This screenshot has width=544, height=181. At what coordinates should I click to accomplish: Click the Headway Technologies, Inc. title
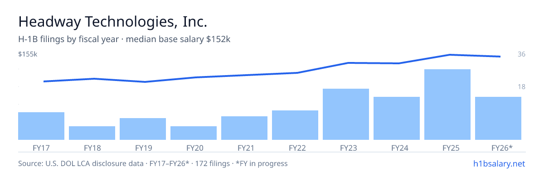(x=113, y=22)
